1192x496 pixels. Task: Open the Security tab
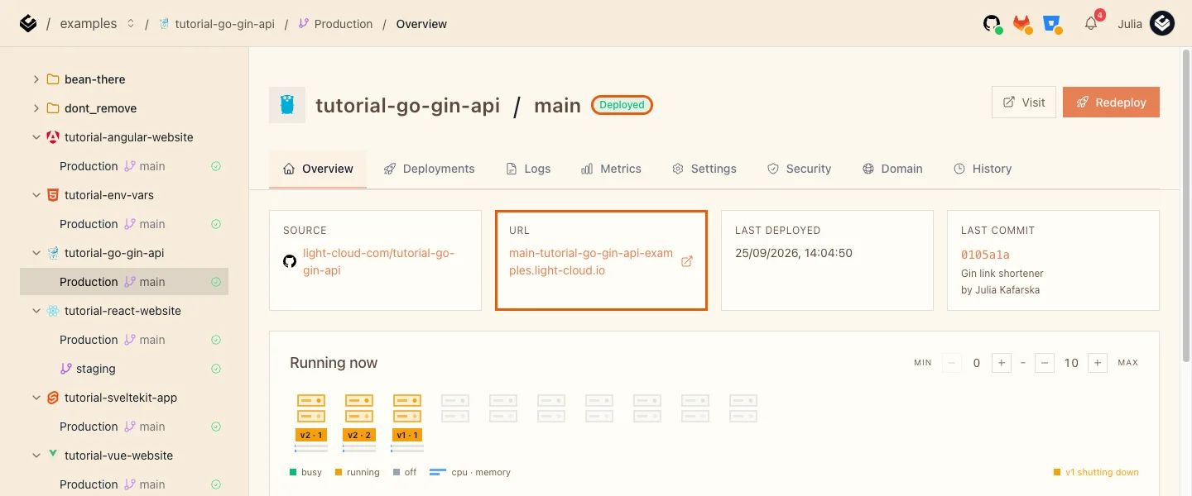pos(799,169)
